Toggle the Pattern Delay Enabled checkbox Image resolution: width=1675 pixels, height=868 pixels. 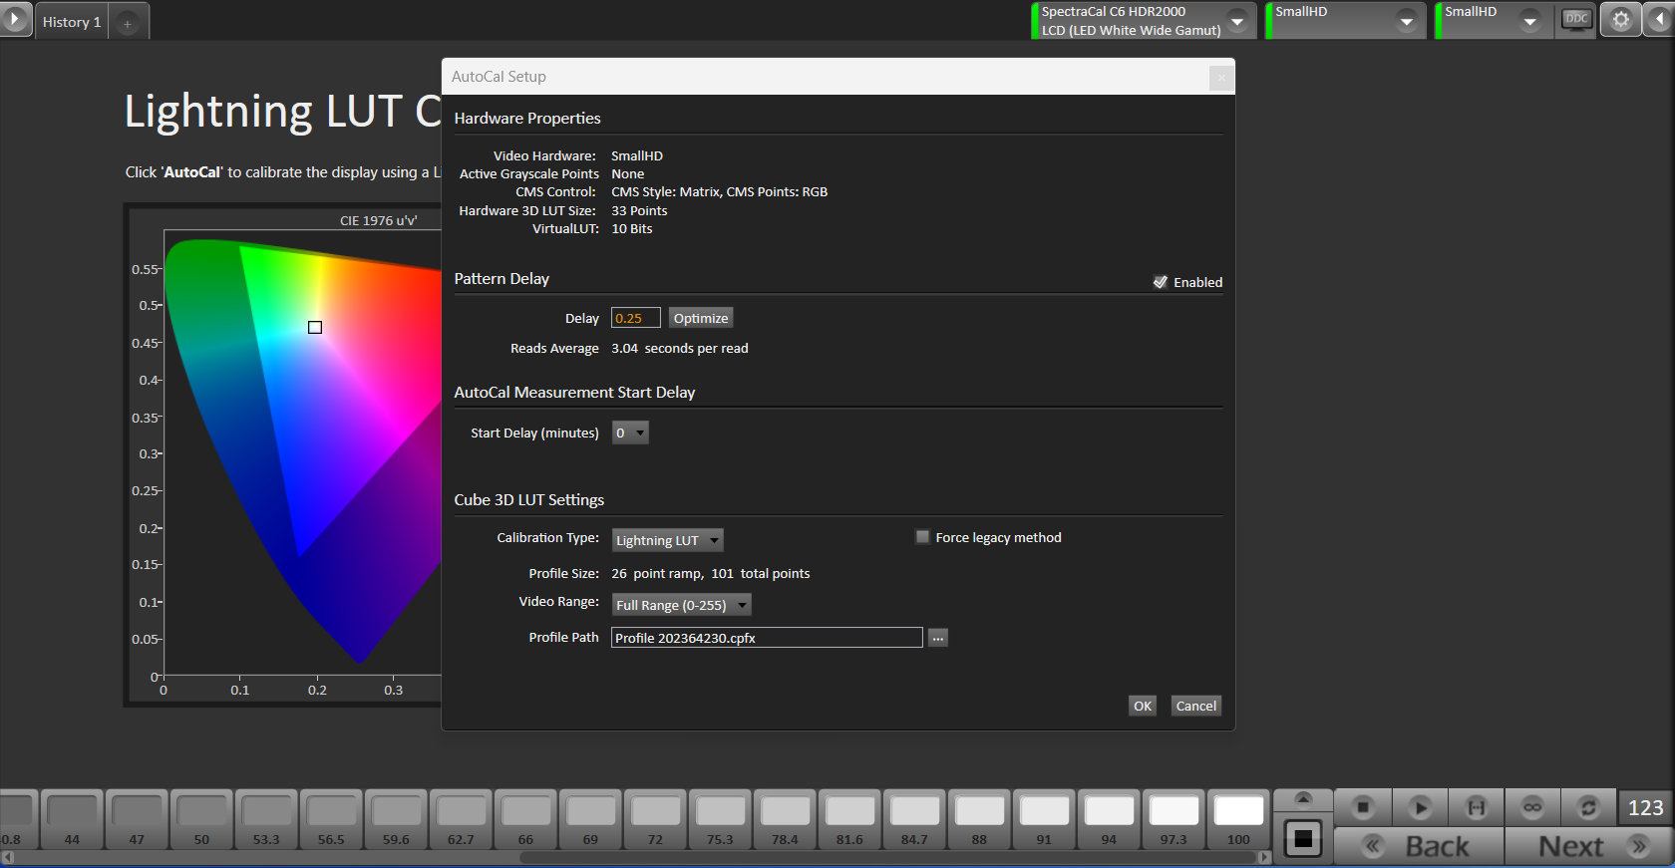[1161, 282]
